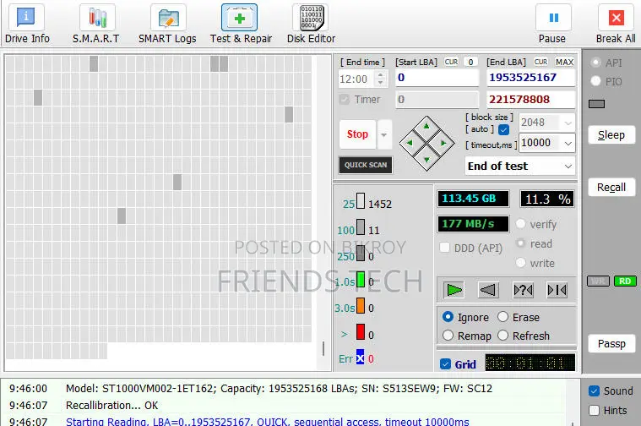641x426 pixels.
Task: Select the PIO radio button
Action: [x=596, y=81]
